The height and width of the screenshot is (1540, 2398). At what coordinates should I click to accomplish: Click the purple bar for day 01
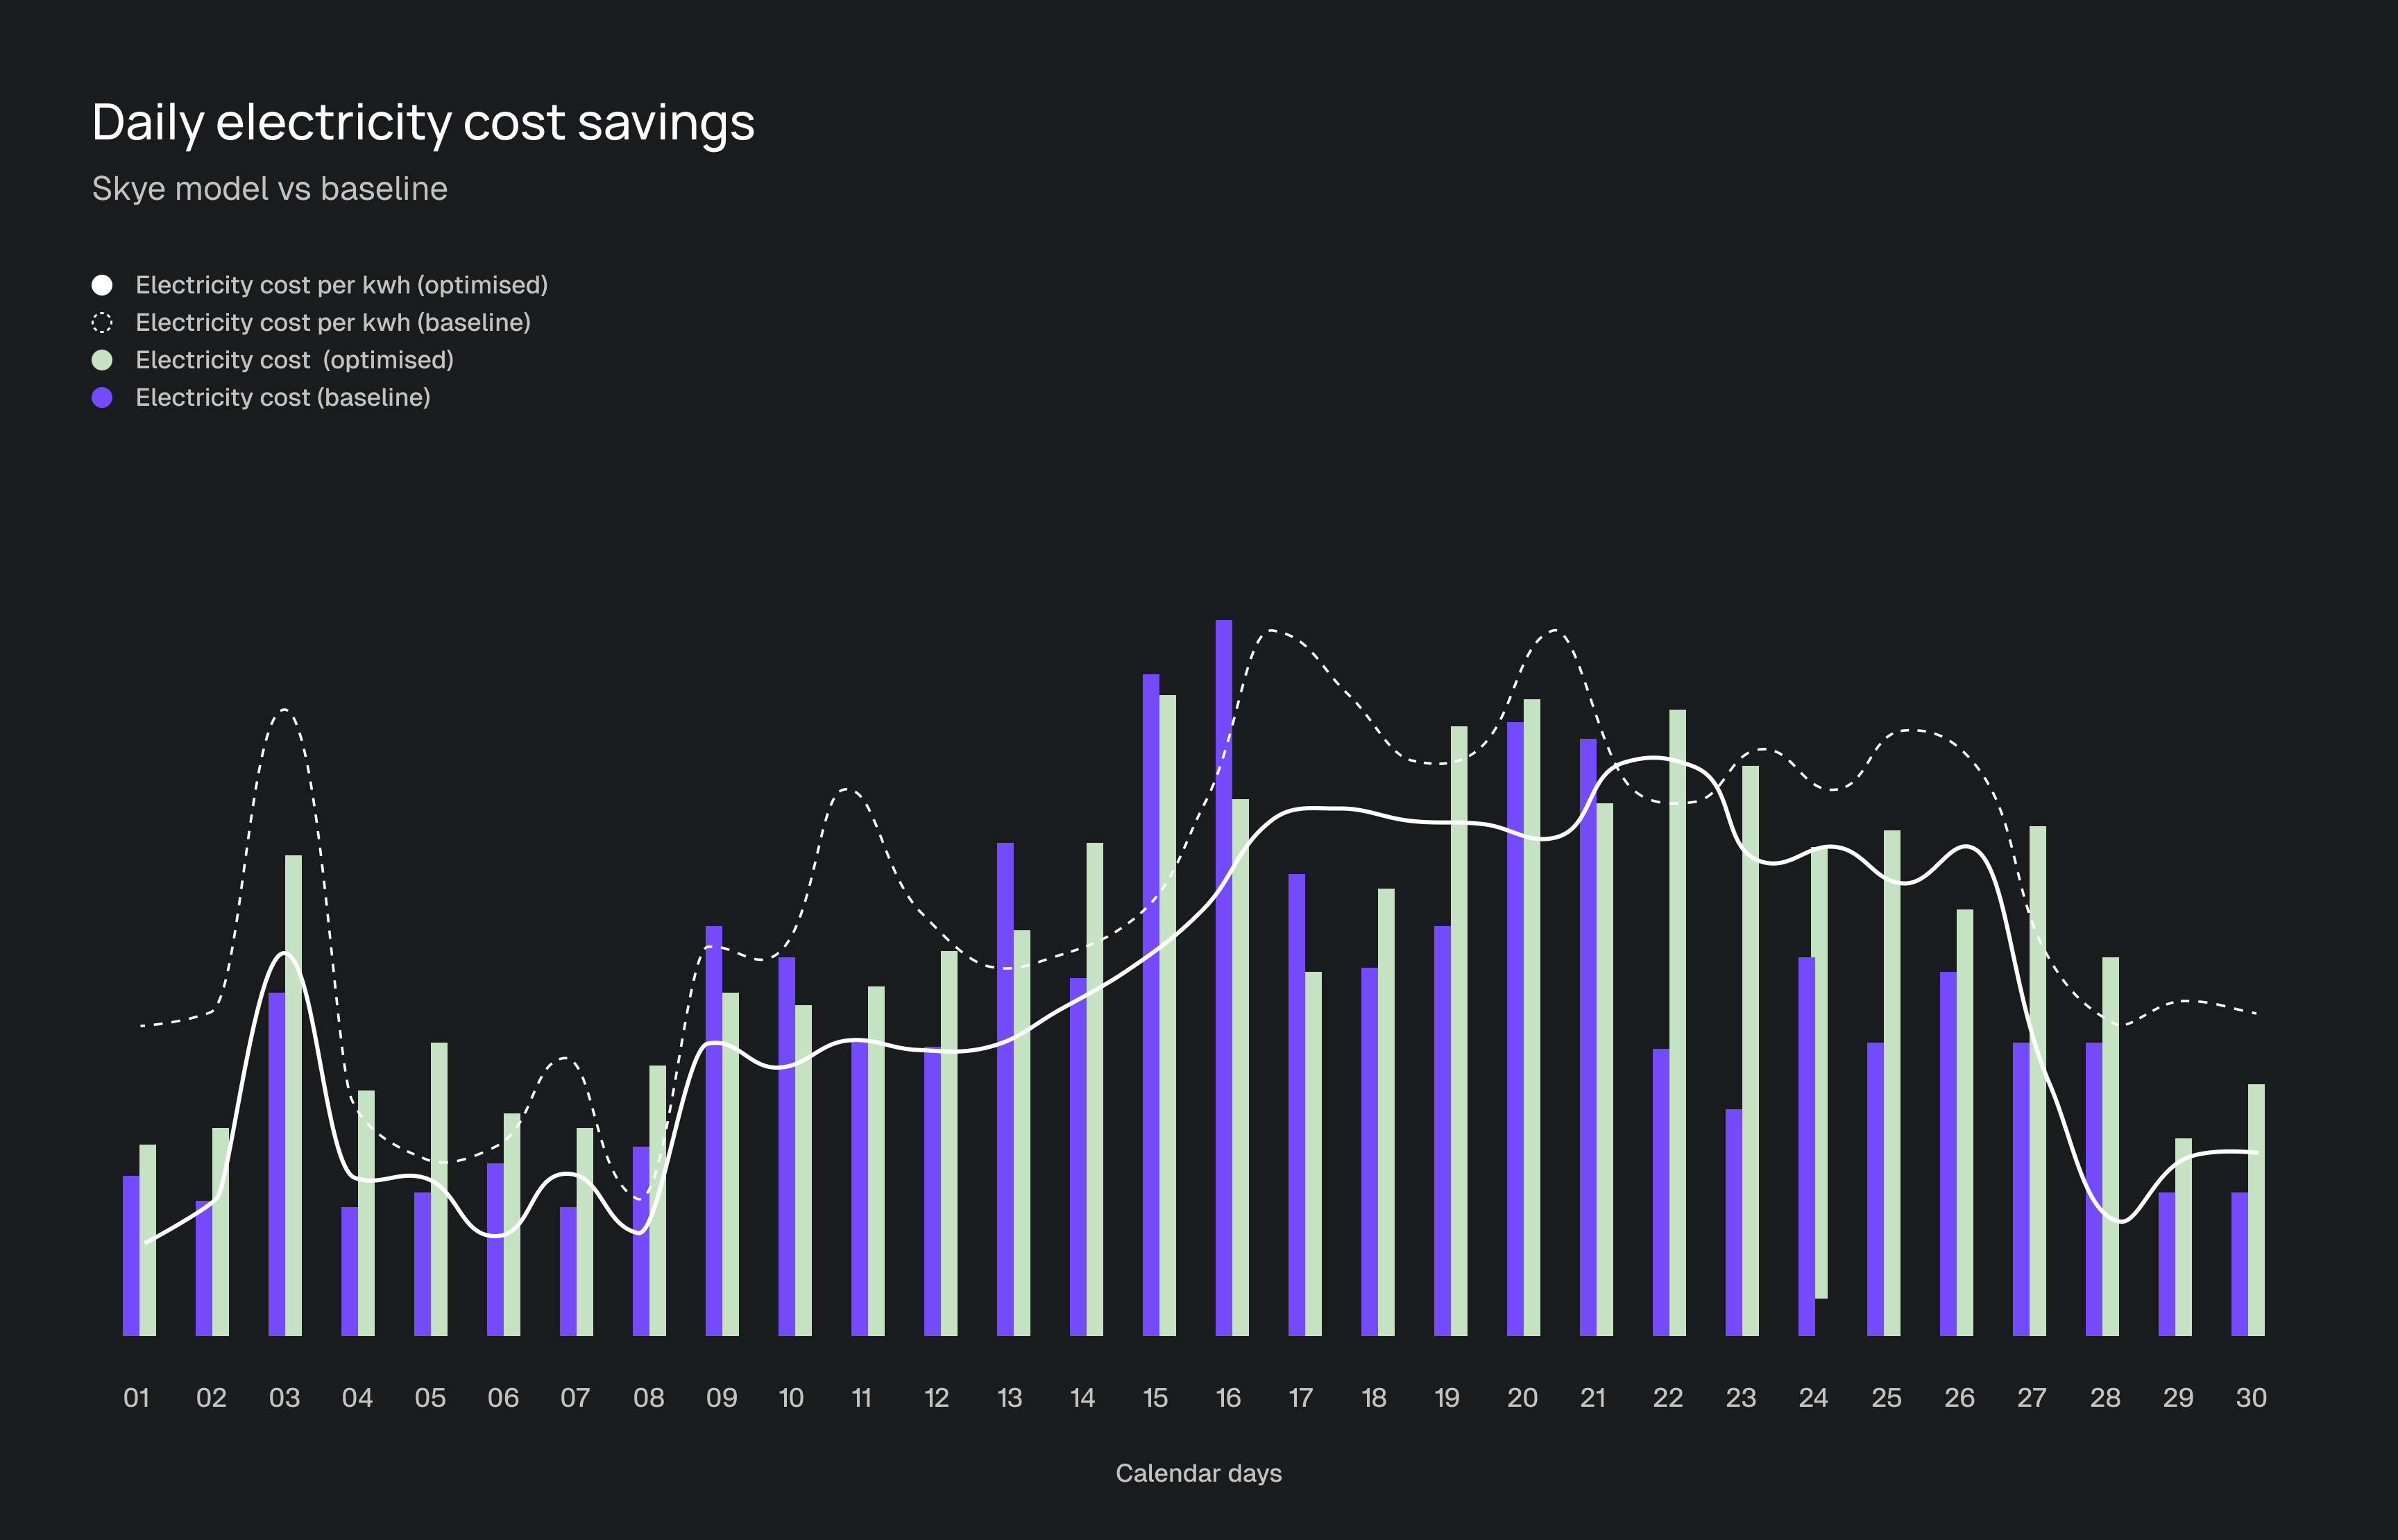click(x=131, y=1256)
